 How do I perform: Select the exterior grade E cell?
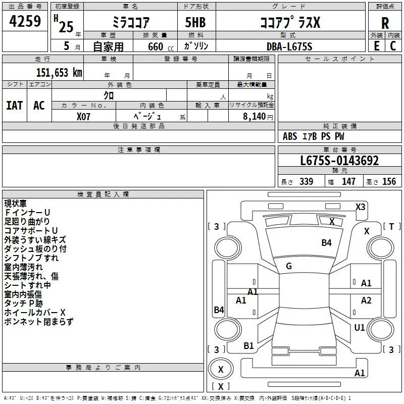pyautogui.click(x=376, y=46)
